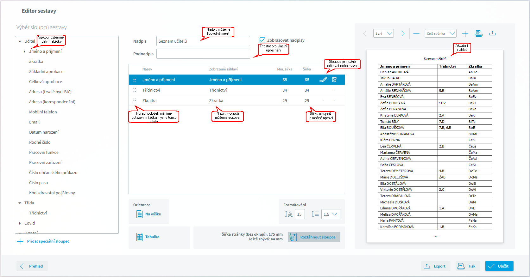
Task: Go to next preview page arrow
Action: tap(403, 33)
